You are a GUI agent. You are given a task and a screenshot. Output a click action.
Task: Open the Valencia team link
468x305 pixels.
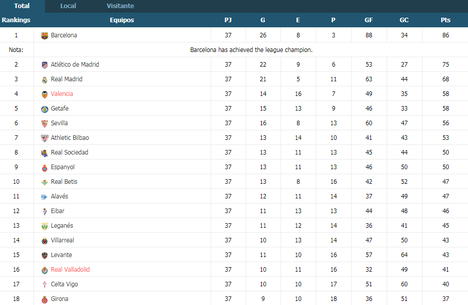(x=62, y=93)
